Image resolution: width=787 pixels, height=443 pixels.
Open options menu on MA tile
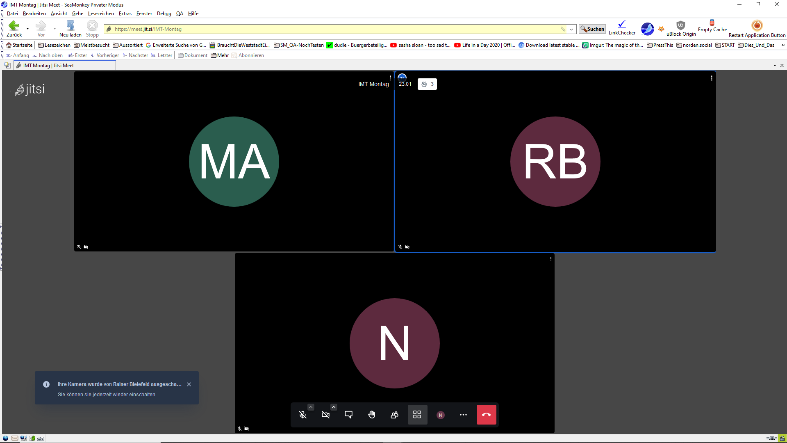(x=390, y=78)
